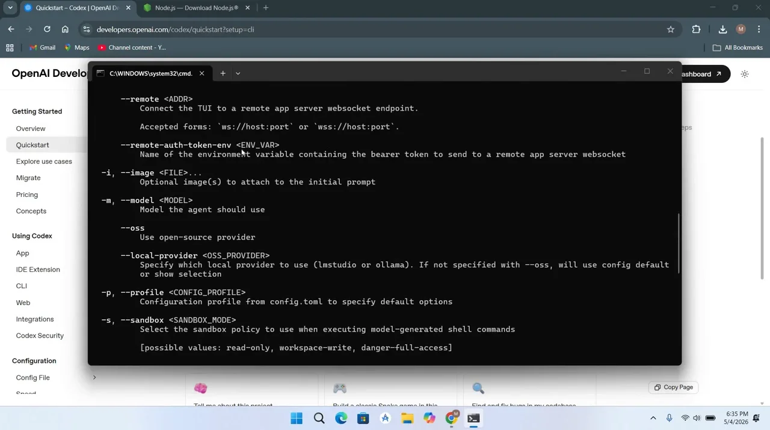Image resolution: width=770 pixels, height=430 pixels.
Task: Open Chrome three-dot menu
Action: pos(760,29)
